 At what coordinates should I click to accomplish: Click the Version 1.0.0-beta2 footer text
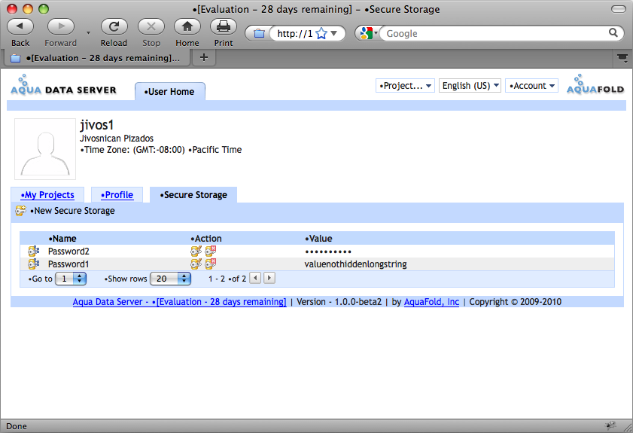click(339, 302)
